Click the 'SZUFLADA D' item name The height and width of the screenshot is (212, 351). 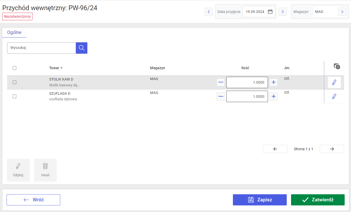click(60, 93)
